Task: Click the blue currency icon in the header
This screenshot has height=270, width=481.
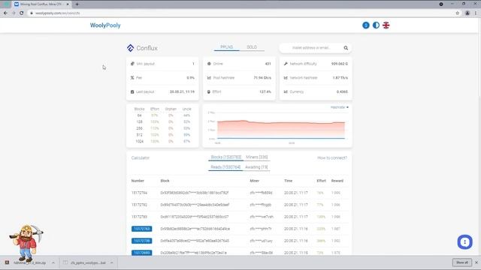Action: [x=366, y=25]
